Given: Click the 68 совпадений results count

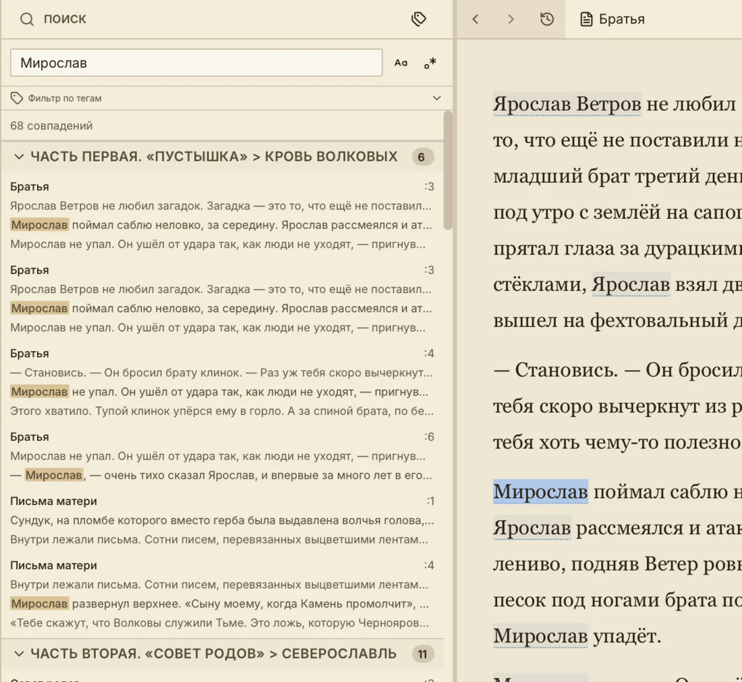Looking at the screenshot, I should tap(51, 126).
